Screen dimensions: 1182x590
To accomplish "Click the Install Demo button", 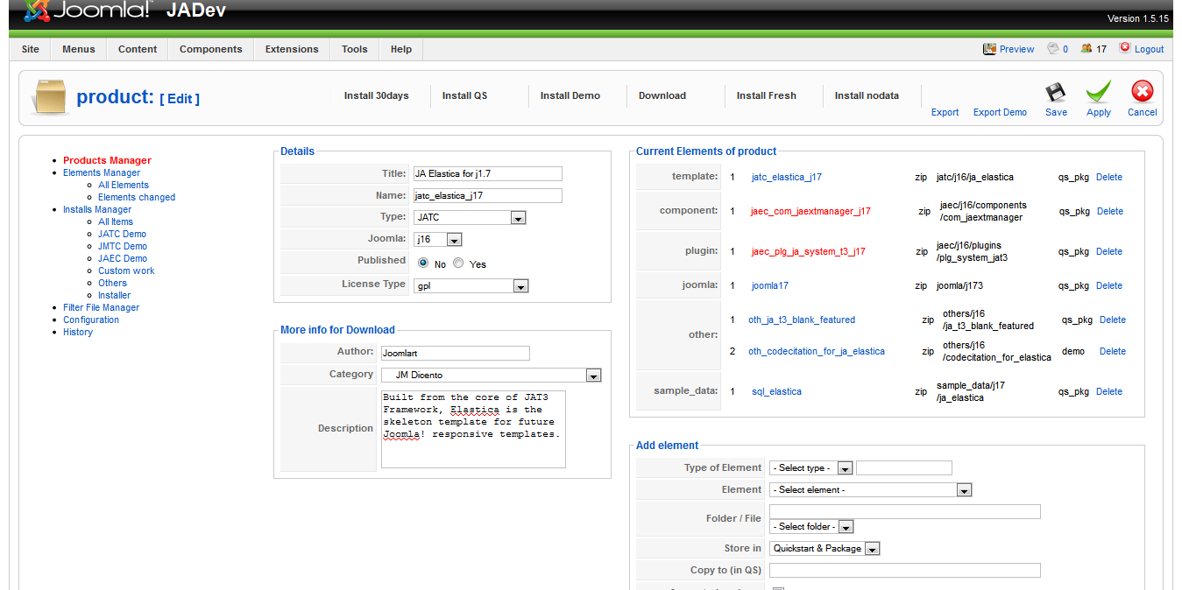I will 570,95.
